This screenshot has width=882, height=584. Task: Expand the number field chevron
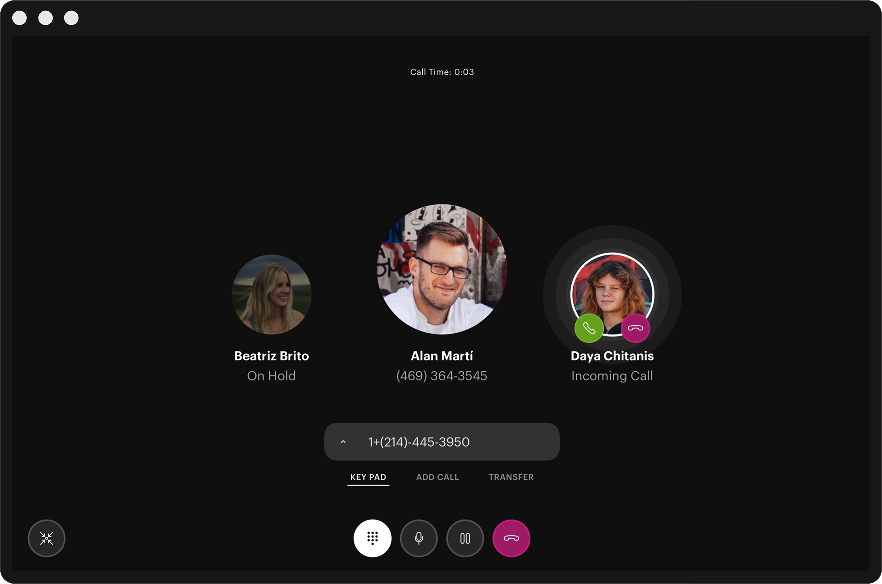[x=343, y=442]
